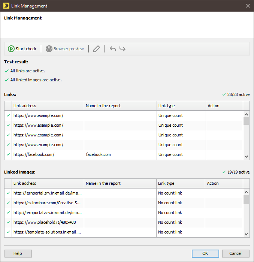The image size is (254, 262).
Task: Click the '23/23 active' status text
Action: tap(238, 94)
